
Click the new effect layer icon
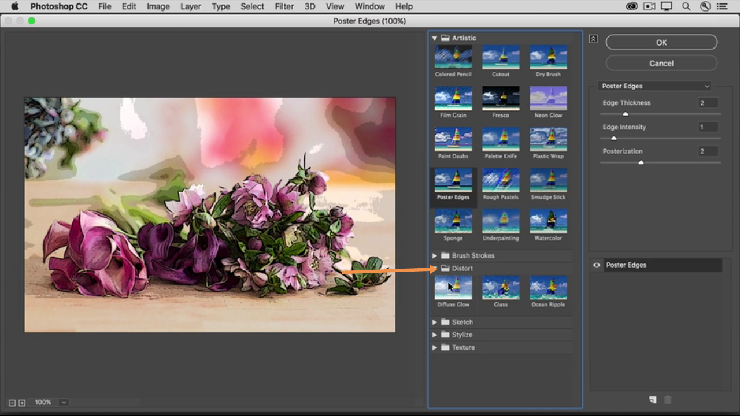pos(653,400)
